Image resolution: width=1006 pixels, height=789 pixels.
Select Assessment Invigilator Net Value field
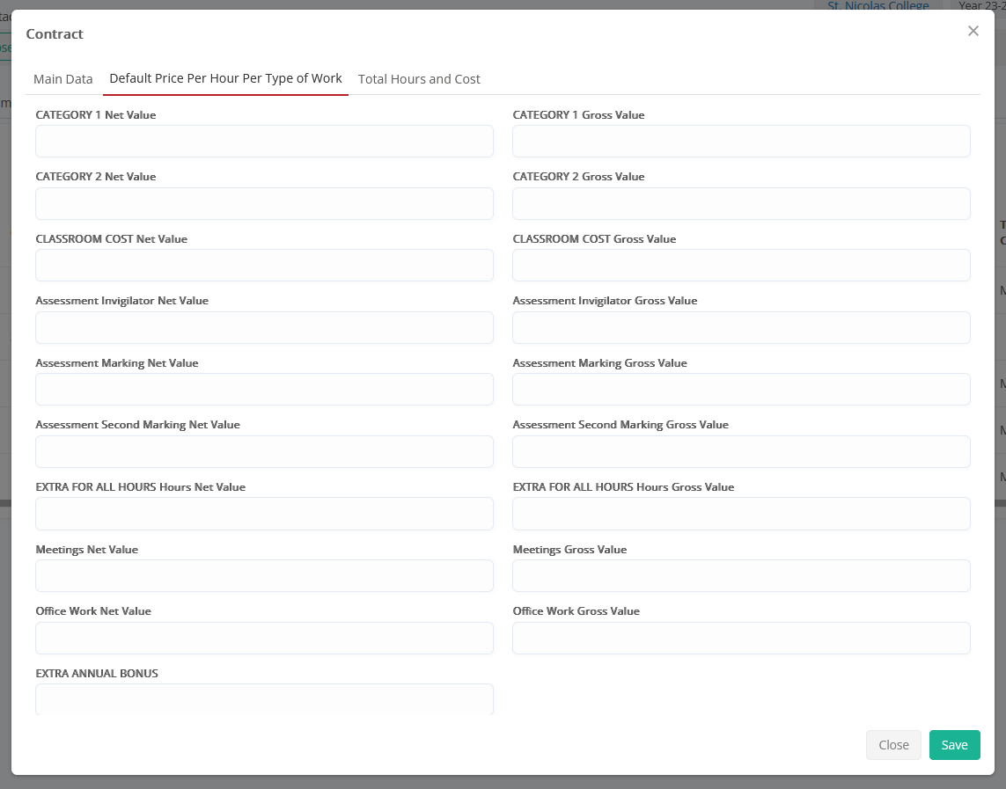pos(264,327)
